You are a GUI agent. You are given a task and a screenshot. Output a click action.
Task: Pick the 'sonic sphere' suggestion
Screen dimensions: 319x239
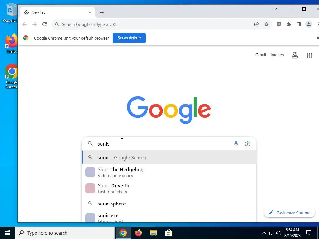169,204
